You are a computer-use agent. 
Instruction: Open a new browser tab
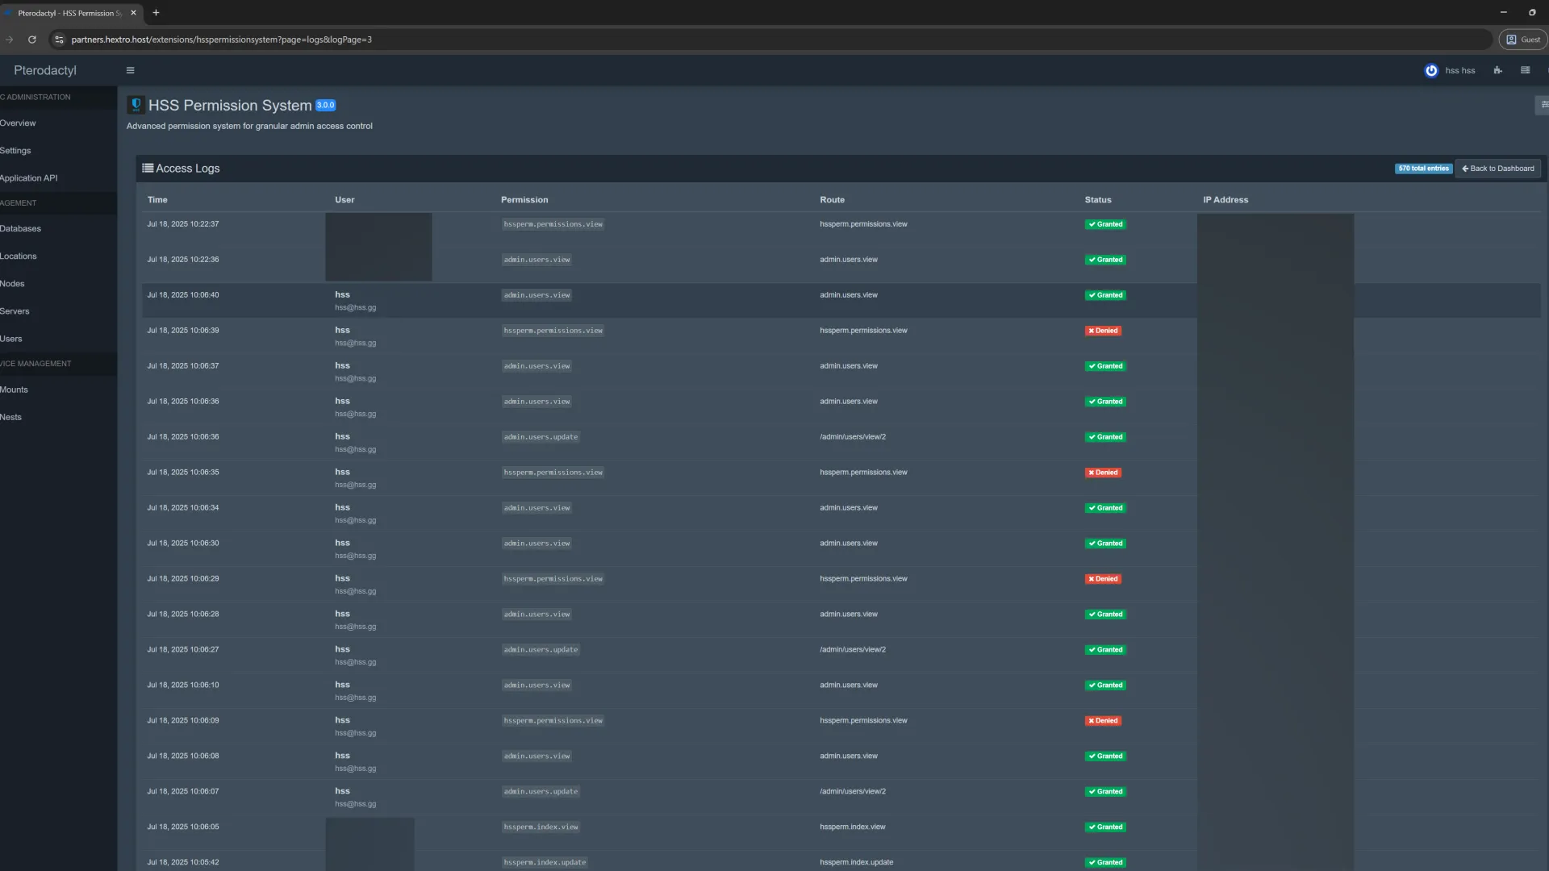tap(156, 13)
